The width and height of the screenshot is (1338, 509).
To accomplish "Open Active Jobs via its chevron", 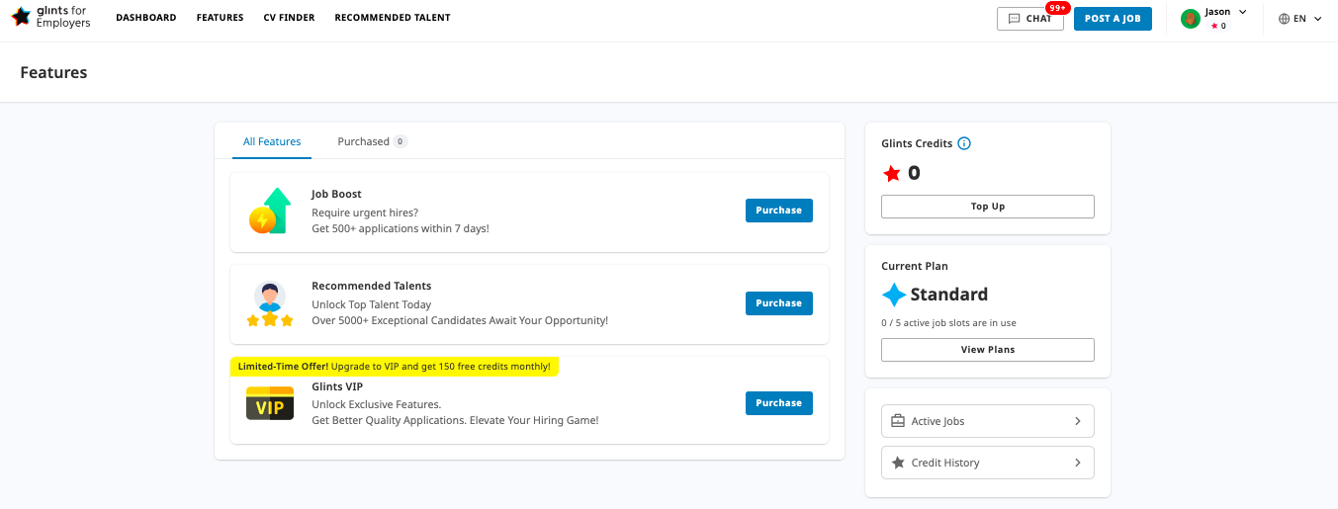I will [x=1078, y=421].
